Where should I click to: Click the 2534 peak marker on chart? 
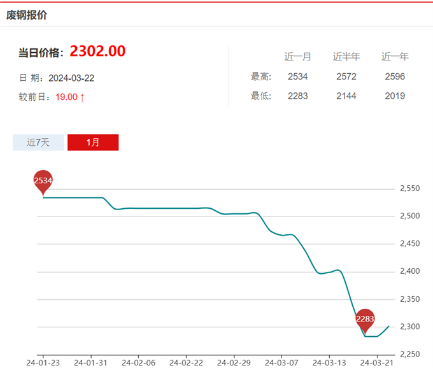(43, 183)
